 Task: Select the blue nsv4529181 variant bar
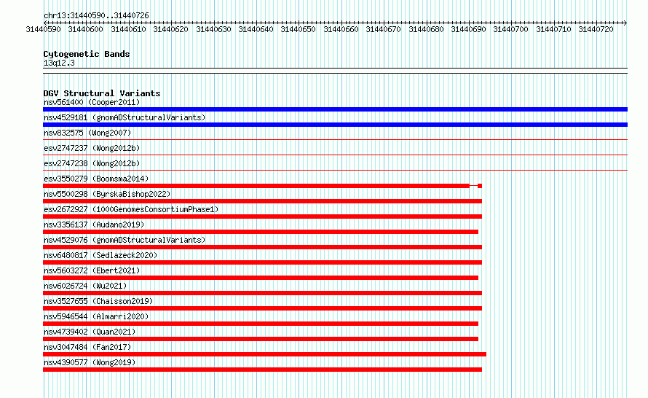(x=335, y=125)
